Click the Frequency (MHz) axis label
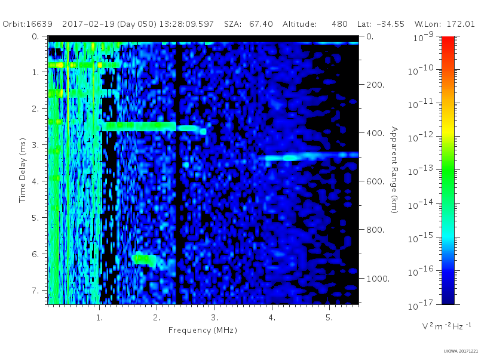478x358 pixels. coord(203,331)
